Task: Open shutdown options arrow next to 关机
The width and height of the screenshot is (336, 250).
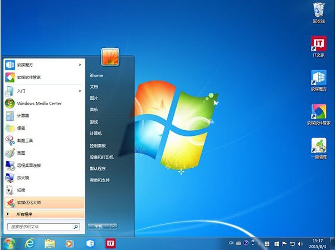Action: click(x=114, y=227)
